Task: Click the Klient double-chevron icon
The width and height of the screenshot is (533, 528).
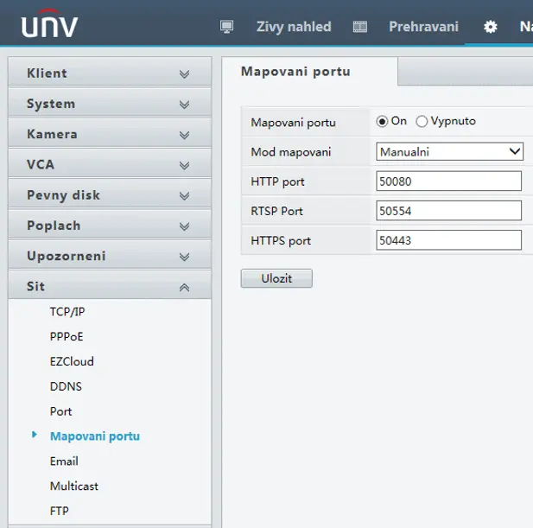Action: pyautogui.click(x=184, y=73)
